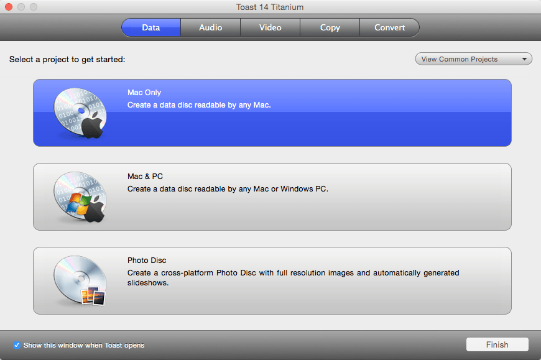Click the Mac & PC title text
This screenshot has width=541, height=360.
pos(145,176)
